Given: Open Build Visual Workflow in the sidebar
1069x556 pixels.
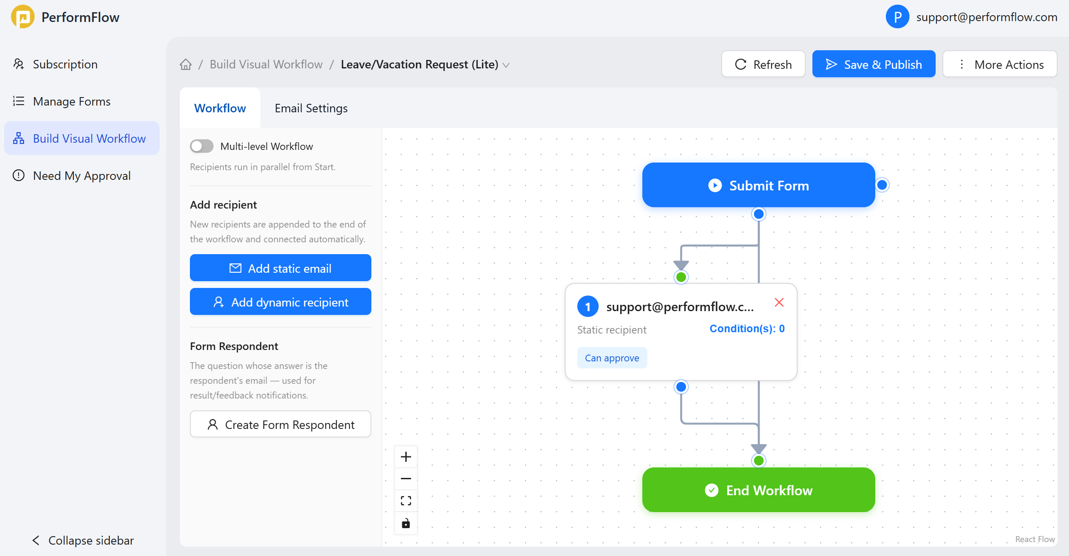Looking at the screenshot, I should pos(82,138).
